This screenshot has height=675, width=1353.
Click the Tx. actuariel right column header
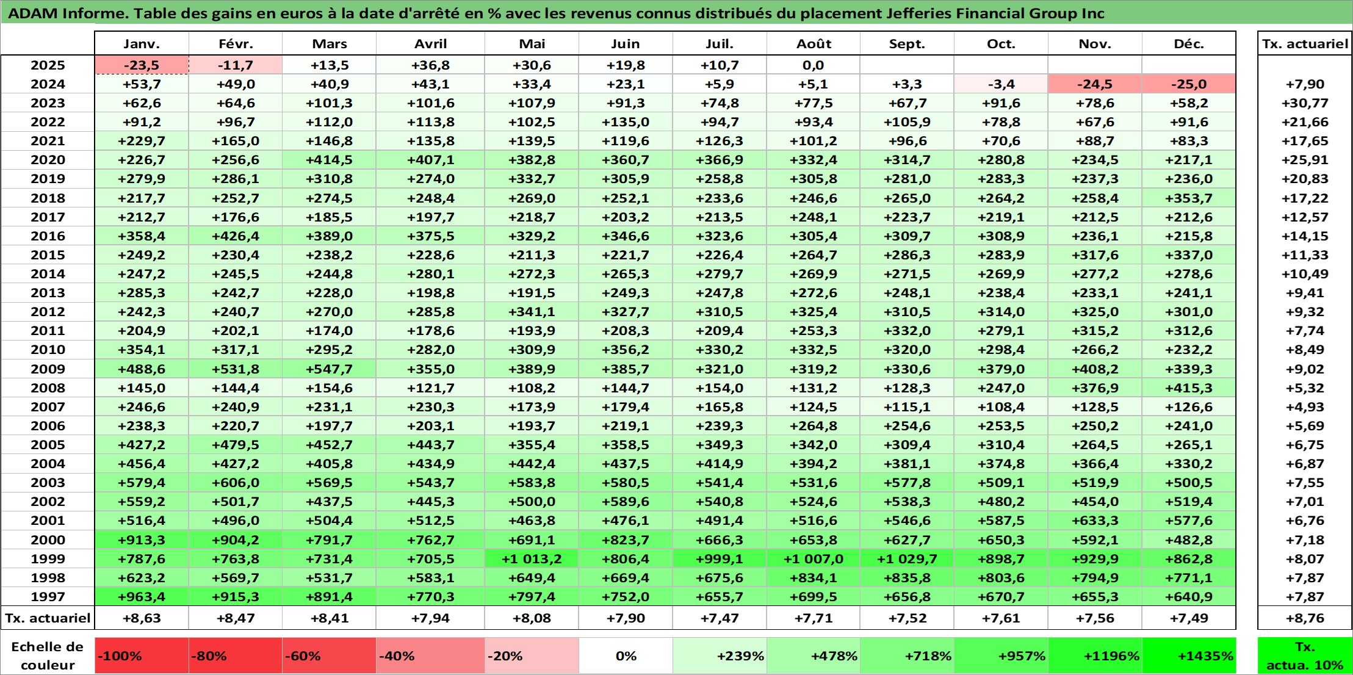1305,44
